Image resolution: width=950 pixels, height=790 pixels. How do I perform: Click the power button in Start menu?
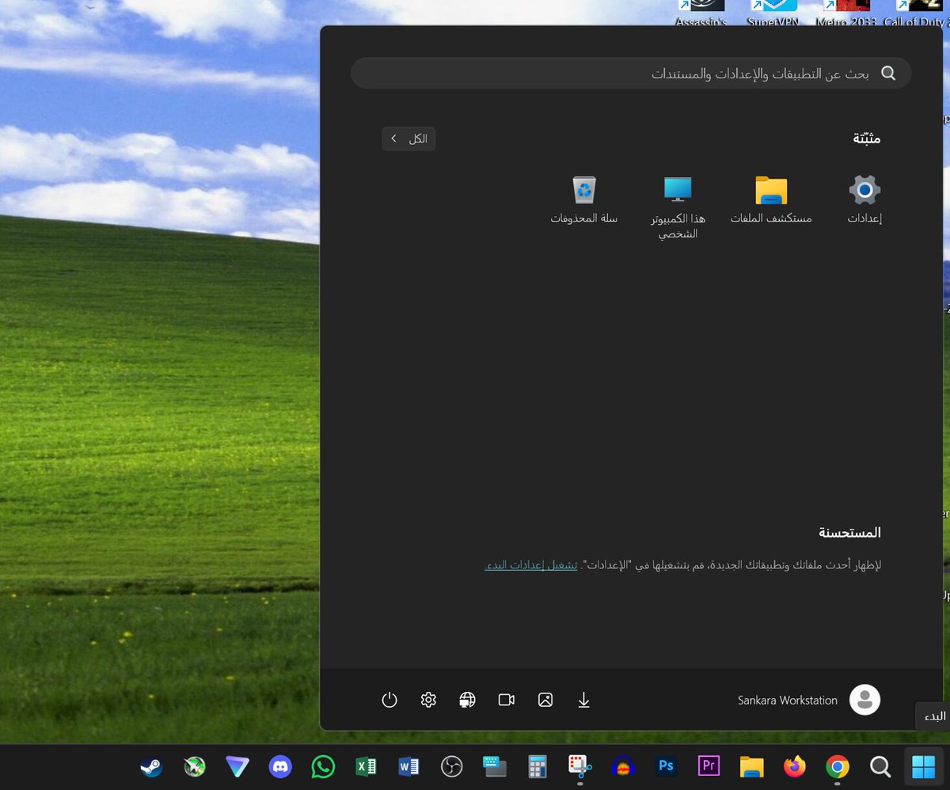389,700
